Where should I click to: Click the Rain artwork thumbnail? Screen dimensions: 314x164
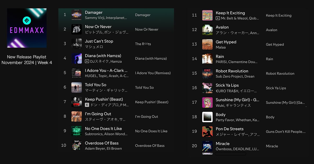[x=207, y=59]
